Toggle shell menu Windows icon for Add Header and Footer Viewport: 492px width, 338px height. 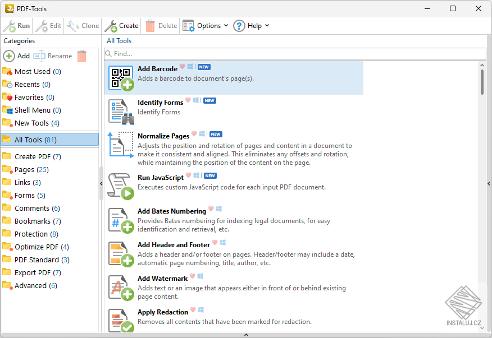(223, 242)
